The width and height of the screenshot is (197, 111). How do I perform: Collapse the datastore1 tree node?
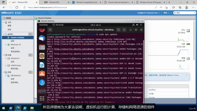(x=6, y=58)
